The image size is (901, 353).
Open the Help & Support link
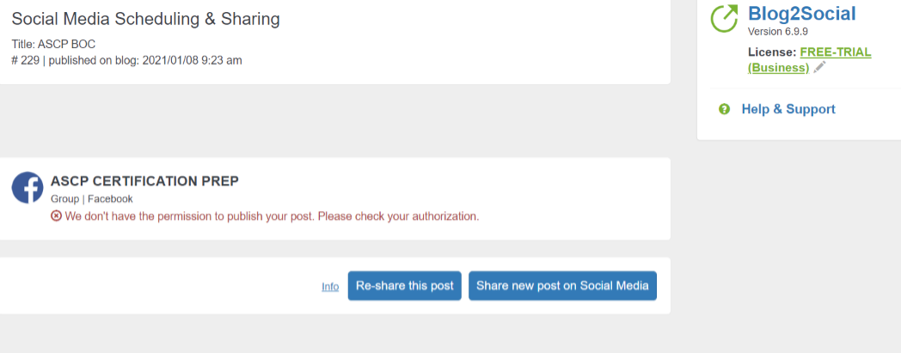click(x=788, y=109)
